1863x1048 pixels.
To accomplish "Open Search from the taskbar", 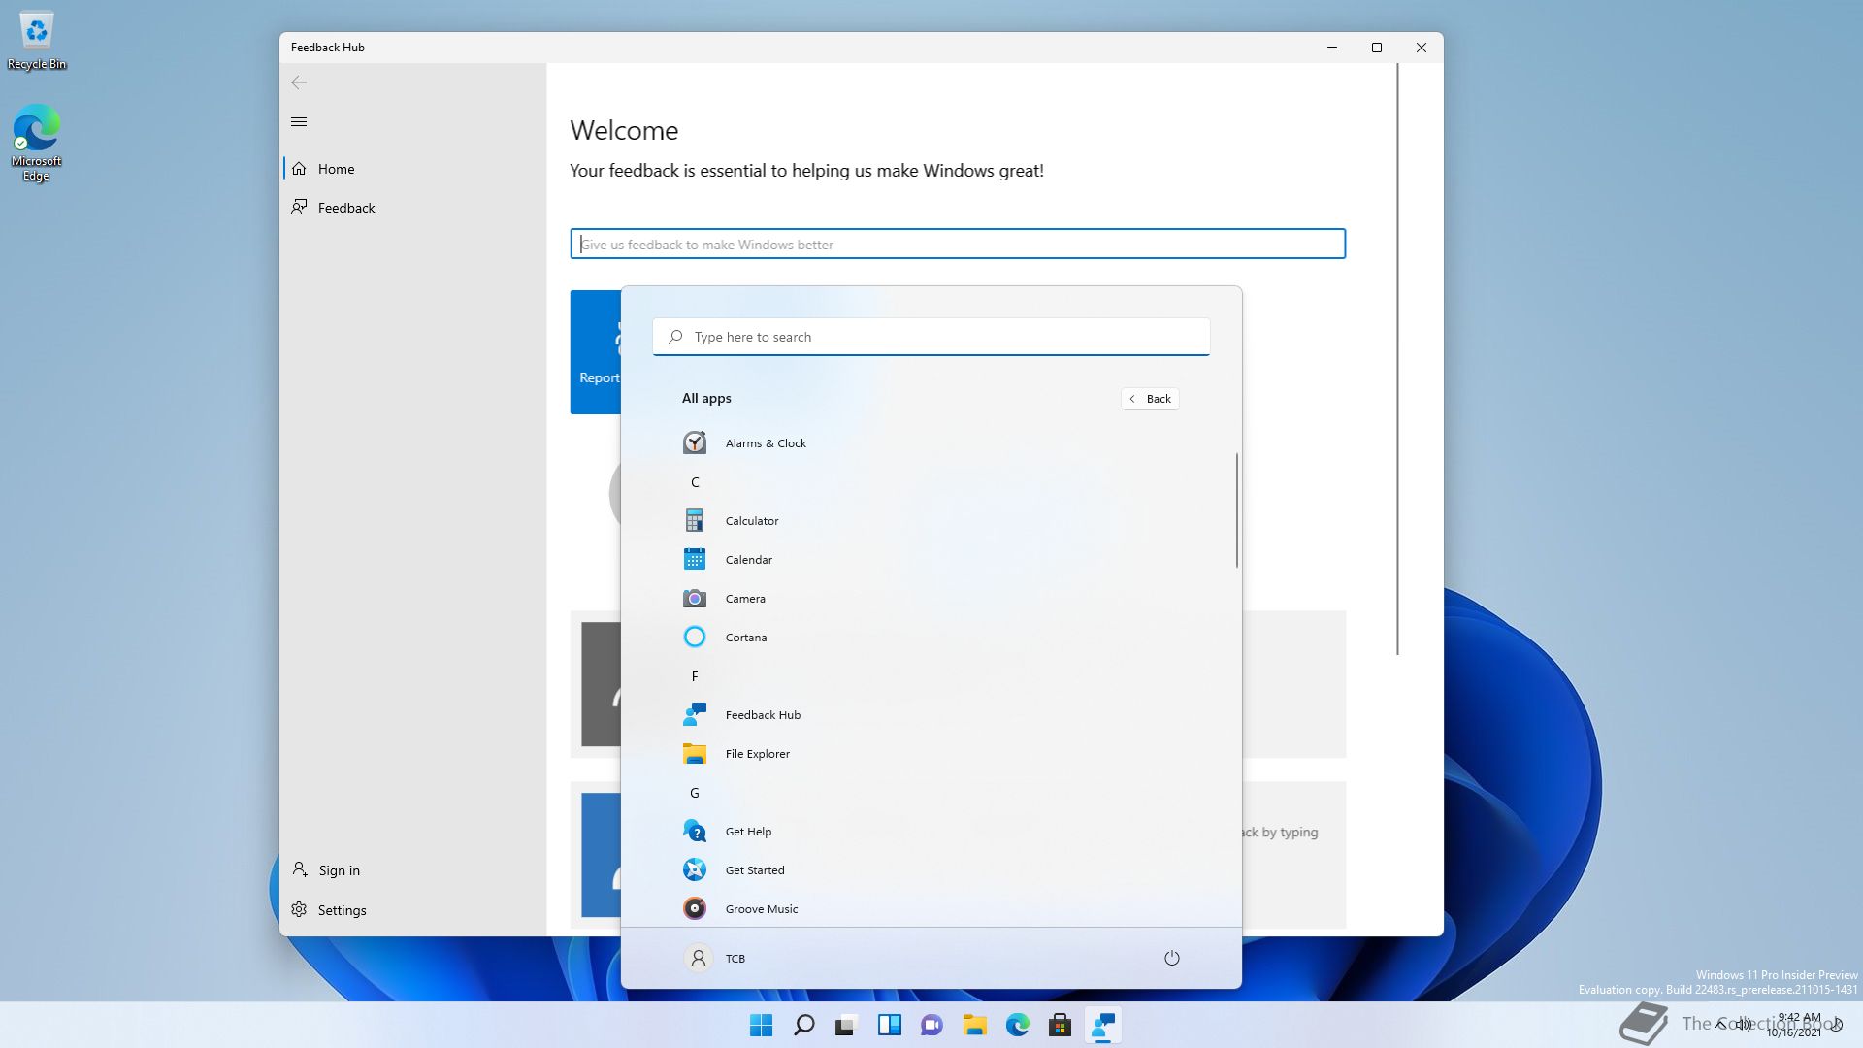I will point(804,1025).
